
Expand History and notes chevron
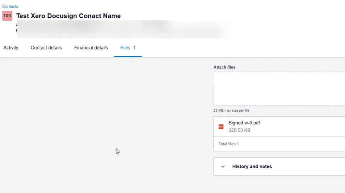click(223, 166)
